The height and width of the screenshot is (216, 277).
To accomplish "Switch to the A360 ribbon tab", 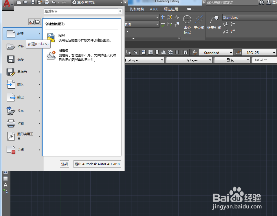I will click(154, 9).
